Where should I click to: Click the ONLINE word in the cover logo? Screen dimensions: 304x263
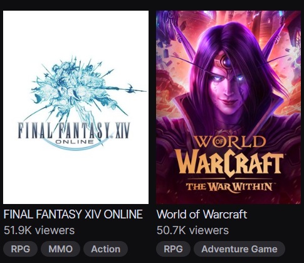[x=75, y=142]
